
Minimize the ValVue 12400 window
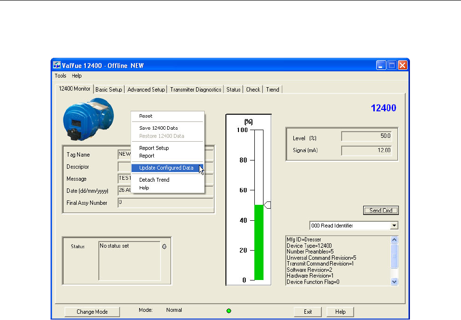381,65
